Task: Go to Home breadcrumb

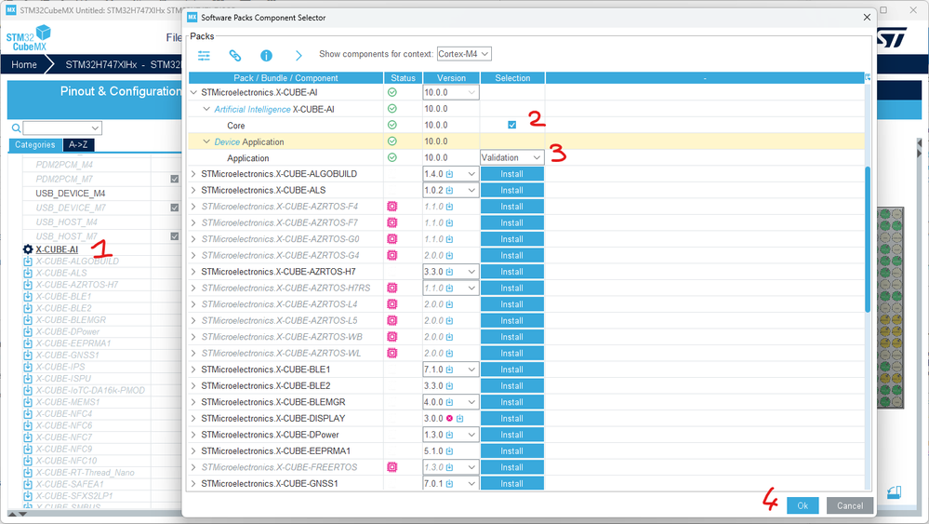Action: [x=24, y=64]
